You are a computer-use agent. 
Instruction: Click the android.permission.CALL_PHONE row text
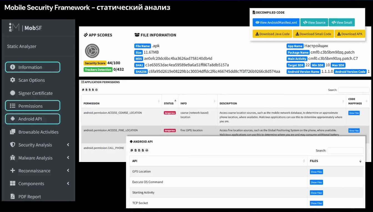(104, 148)
